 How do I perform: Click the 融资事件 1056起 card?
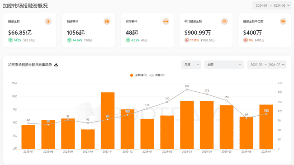89,30
